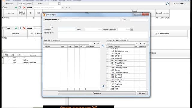Focus the IP адрес input field
The height and width of the screenshot is (108, 192).
click(x=67, y=29)
